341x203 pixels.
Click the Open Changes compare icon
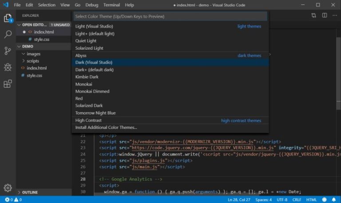coord(313,16)
